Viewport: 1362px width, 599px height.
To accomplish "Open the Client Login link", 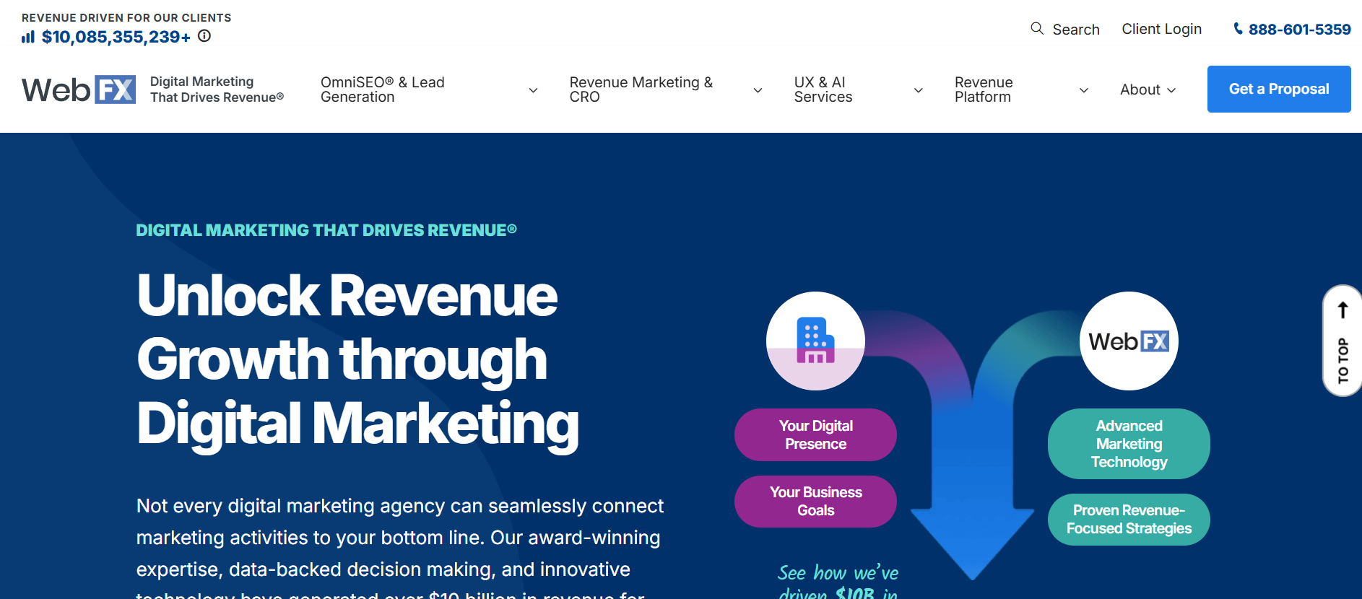I will click(1161, 29).
